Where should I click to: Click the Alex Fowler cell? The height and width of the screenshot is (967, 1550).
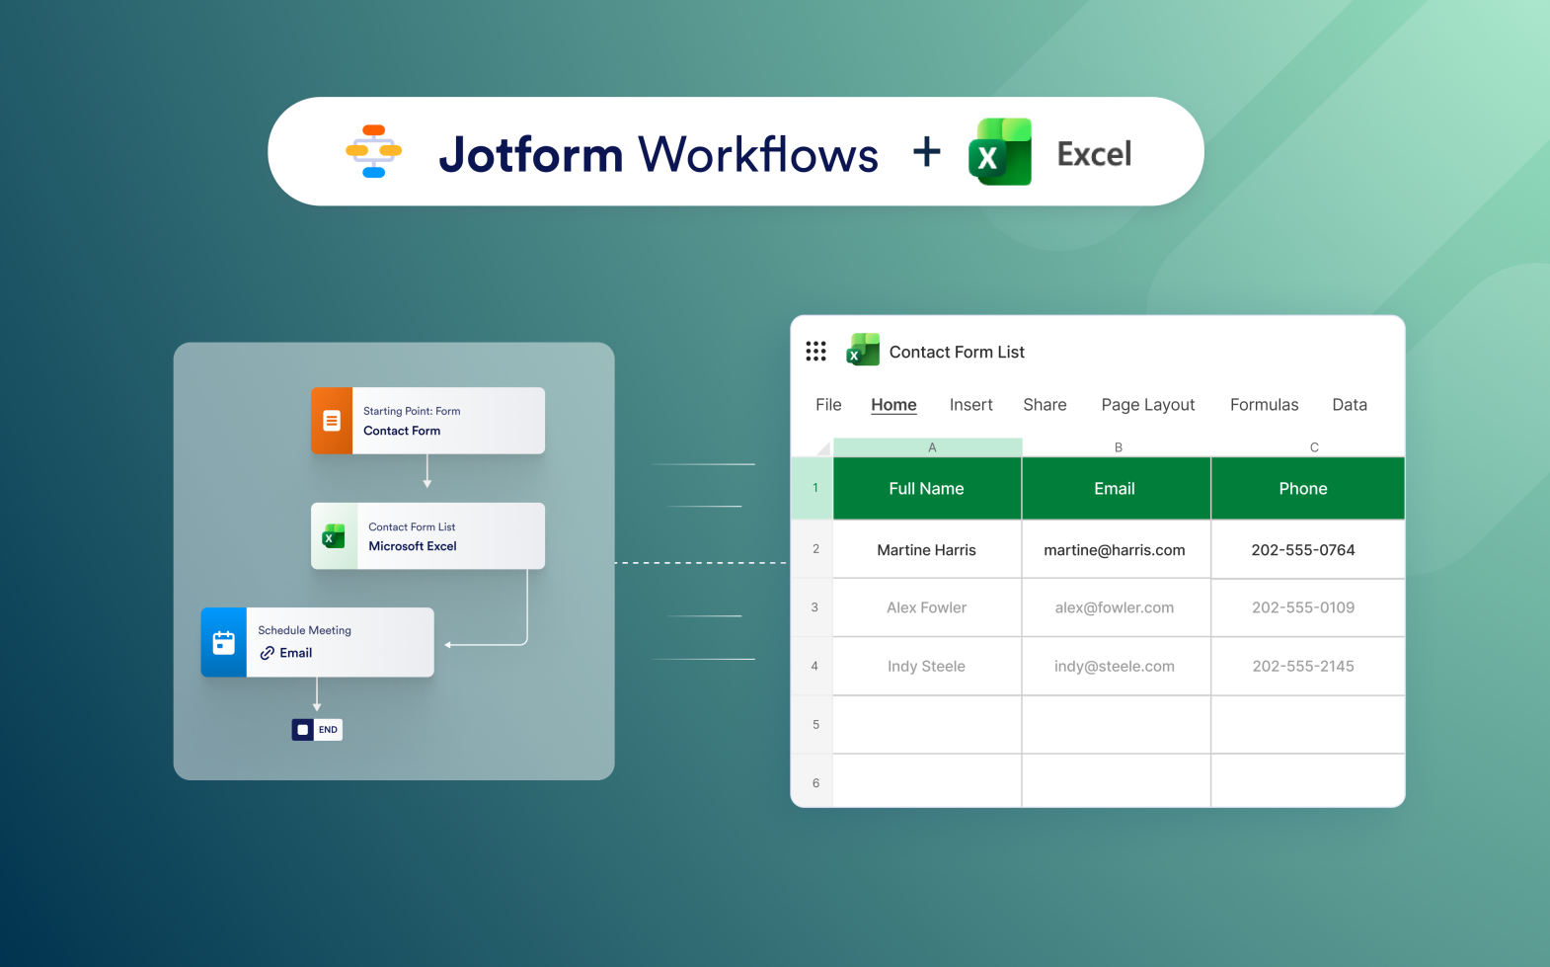[x=927, y=607]
